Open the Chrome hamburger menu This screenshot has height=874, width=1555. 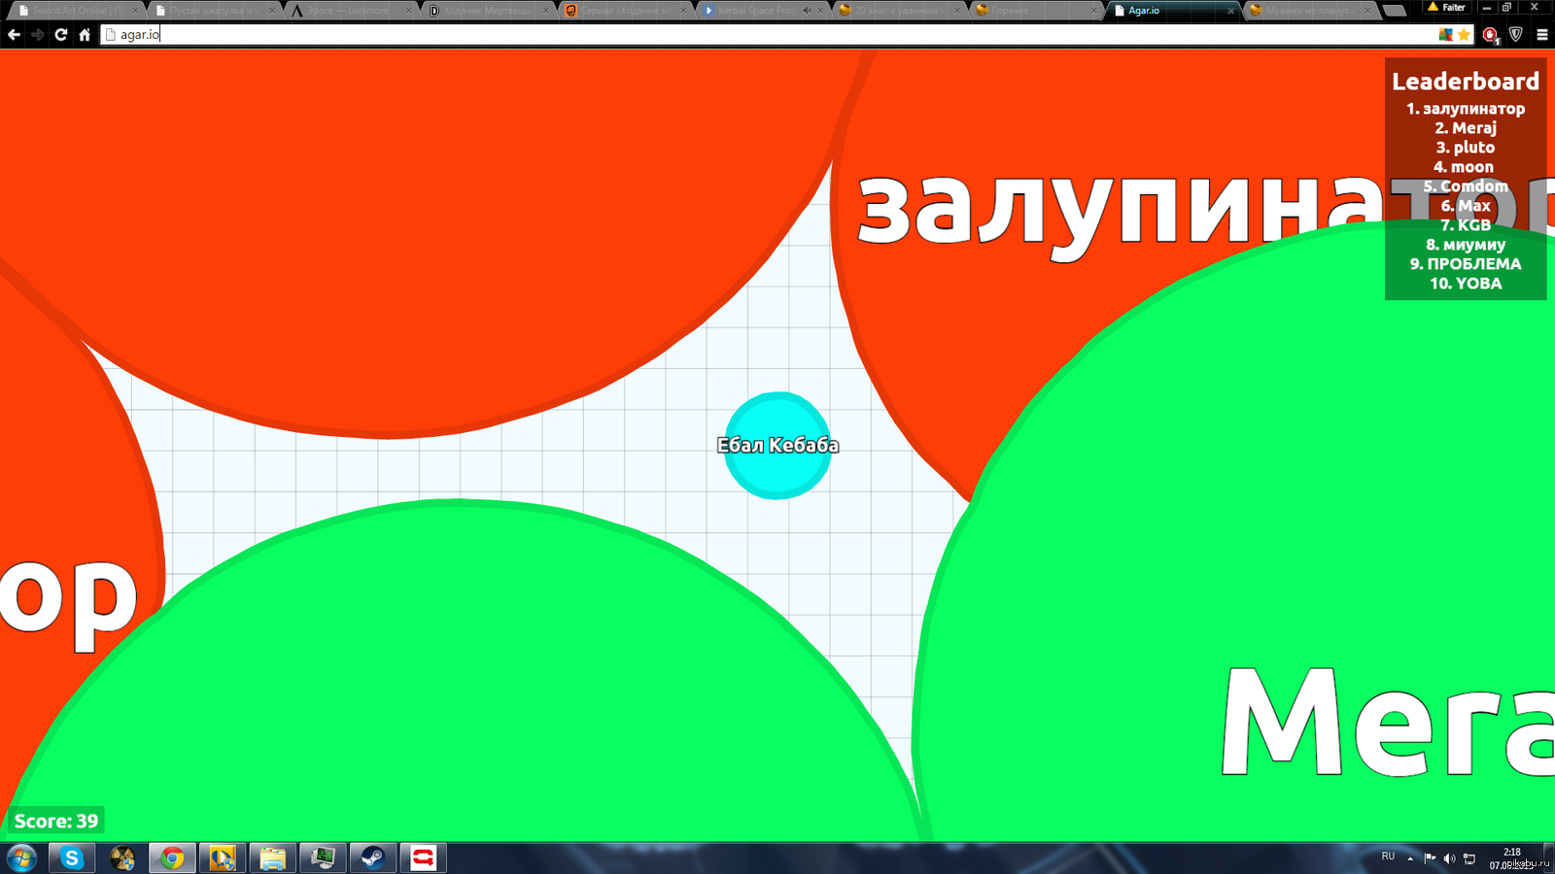[1541, 35]
